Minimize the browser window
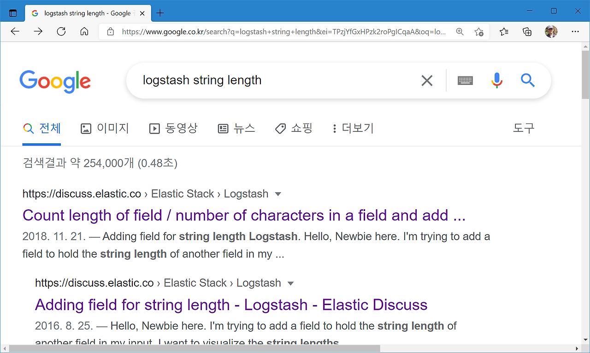The height and width of the screenshot is (353, 590). coord(531,11)
